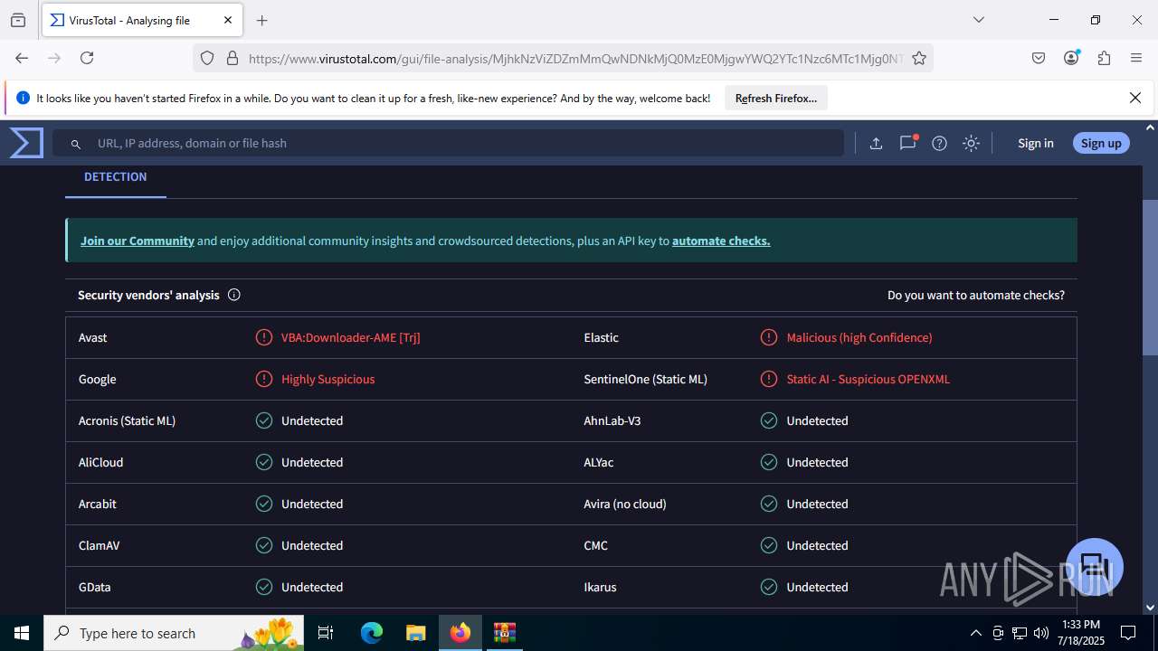This screenshot has width=1158, height=651.
Task: Open Task View on the taskbar
Action: pos(327,633)
